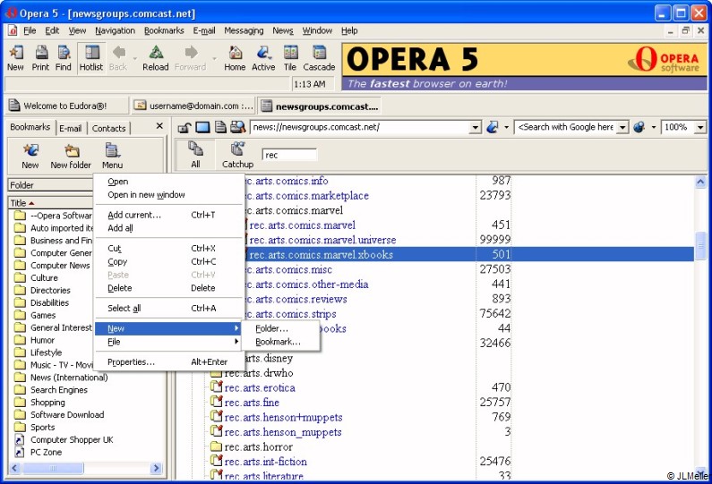
Task: Switch to the E-mail hotlist tab
Action: (x=71, y=128)
